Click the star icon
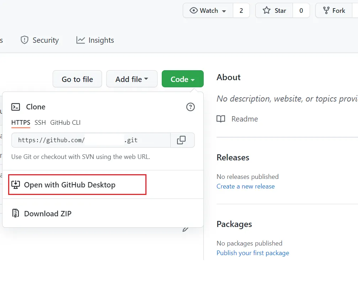 click(x=266, y=10)
